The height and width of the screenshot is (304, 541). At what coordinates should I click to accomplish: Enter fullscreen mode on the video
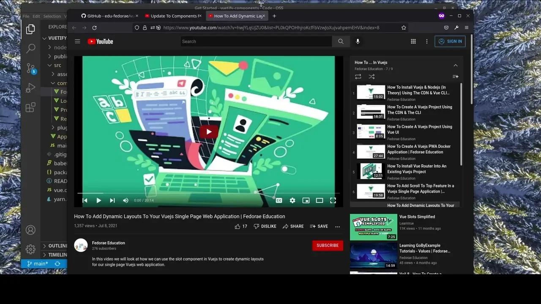coord(333,201)
